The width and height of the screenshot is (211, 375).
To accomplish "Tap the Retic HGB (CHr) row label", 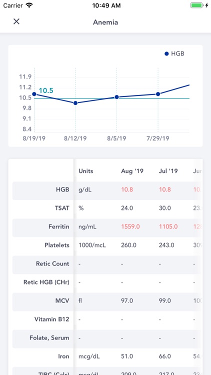I will (x=46, y=282).
